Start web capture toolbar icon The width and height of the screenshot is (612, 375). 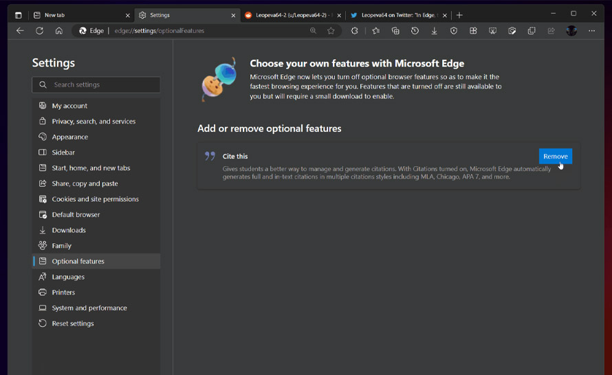pos(492,31)
